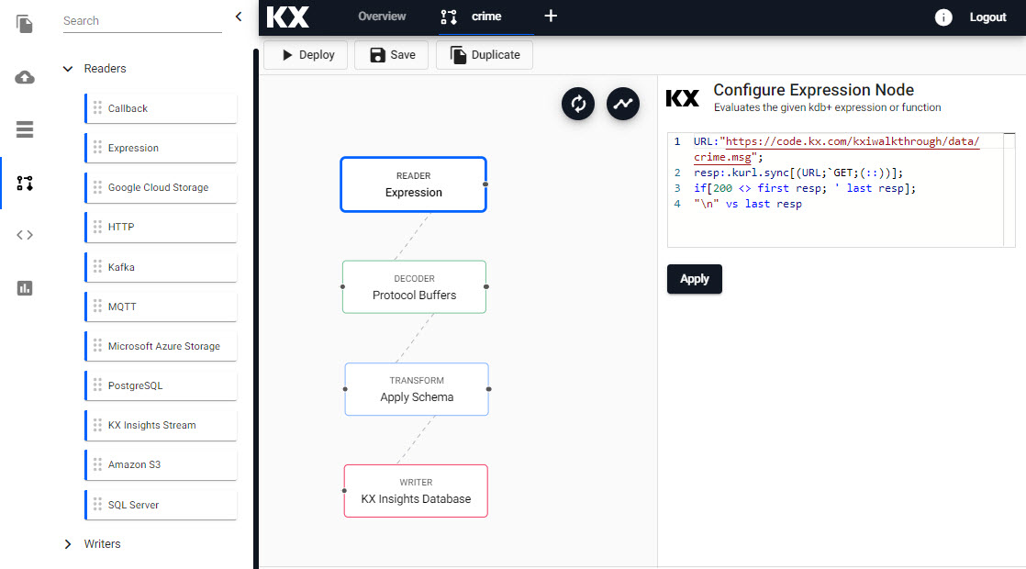This screenshot has height=569, width=1026.
Task: Click the trend line round canvas button
Action: pos(623,104)
